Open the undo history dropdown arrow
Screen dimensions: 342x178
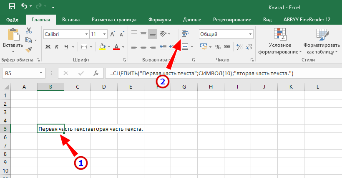[30, 6]
